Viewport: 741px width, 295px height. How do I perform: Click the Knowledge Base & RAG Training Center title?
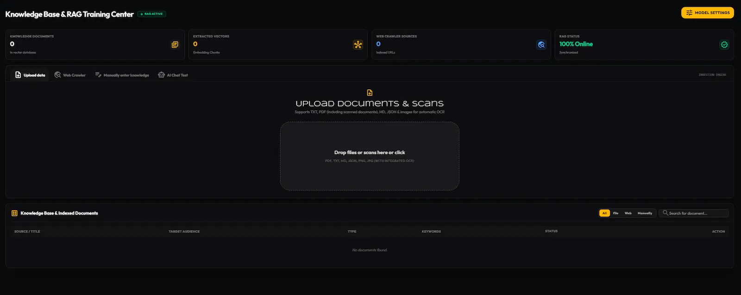click(69, 14)
